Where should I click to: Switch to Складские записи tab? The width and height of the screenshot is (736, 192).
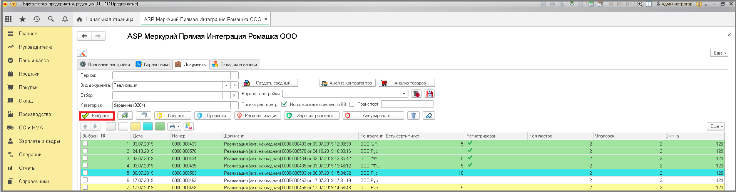(235, 65)
